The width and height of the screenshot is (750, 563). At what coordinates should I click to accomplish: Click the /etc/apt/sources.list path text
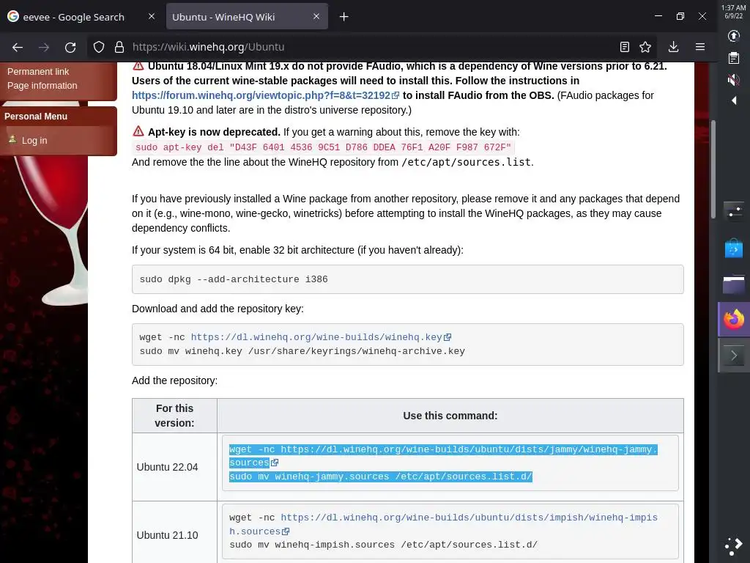click(x=466, y=162)
